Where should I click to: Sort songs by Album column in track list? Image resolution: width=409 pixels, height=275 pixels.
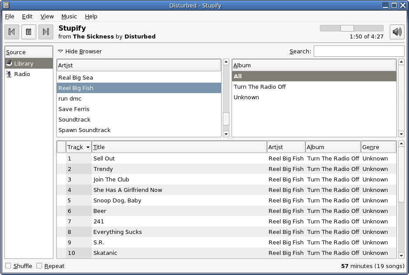[333, 147]
